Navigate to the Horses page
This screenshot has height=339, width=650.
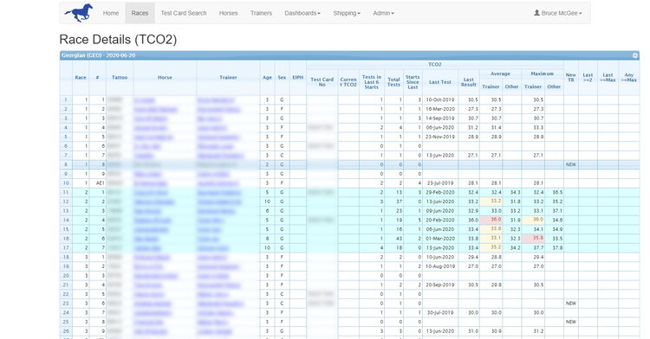(229, 13)
